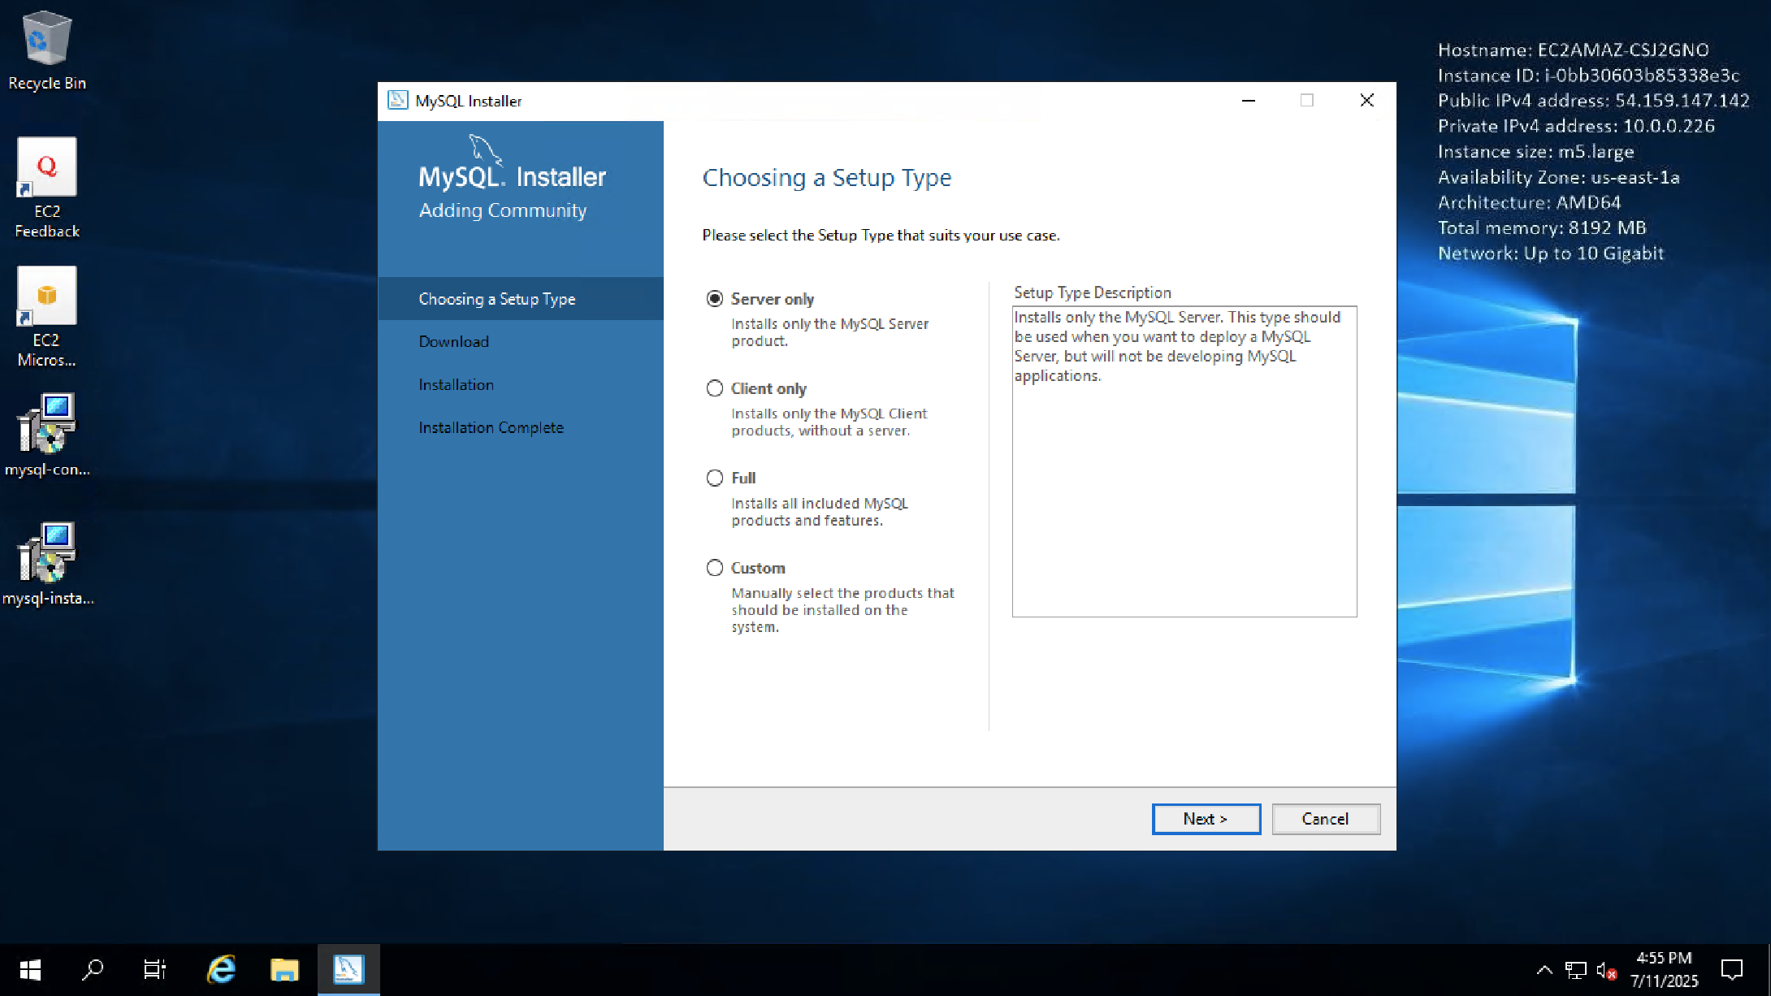1771x996 pixels.
Task: Click the 'Private IPv4 address' desktop text line
Action: (x=1576, y=126)
